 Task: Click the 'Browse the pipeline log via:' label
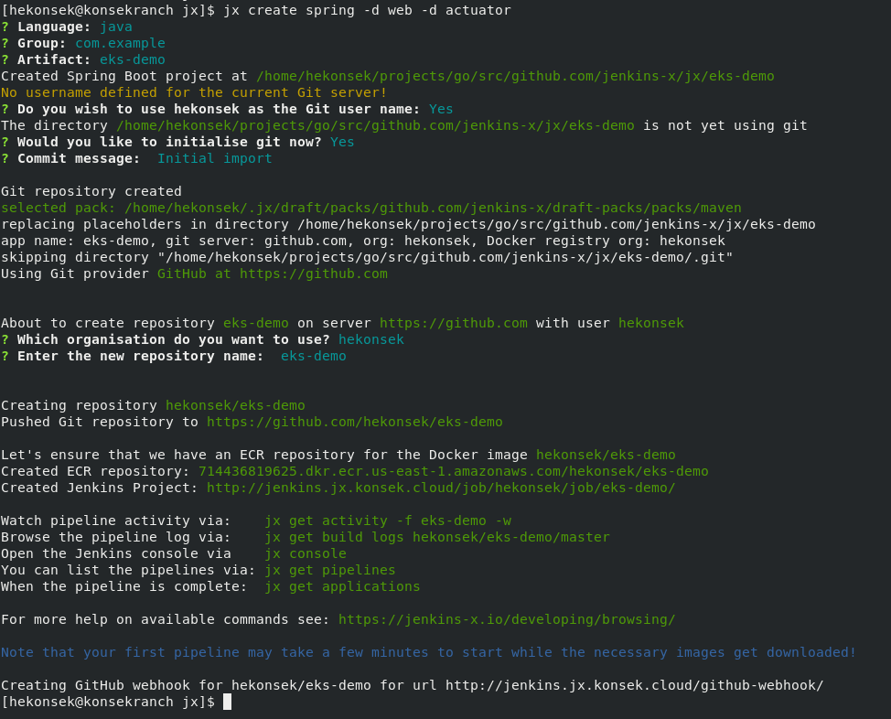tap(116, 538)
